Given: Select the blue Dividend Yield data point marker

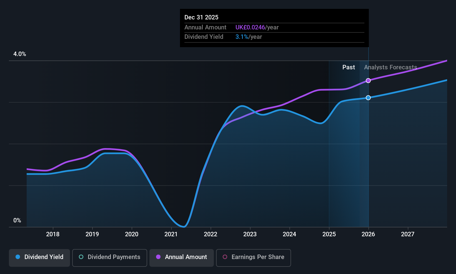Looking at the screenshot, I should [368, 98].
